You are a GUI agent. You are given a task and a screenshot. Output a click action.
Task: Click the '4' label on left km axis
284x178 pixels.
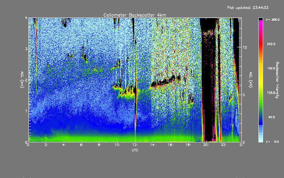pos(26,18)
